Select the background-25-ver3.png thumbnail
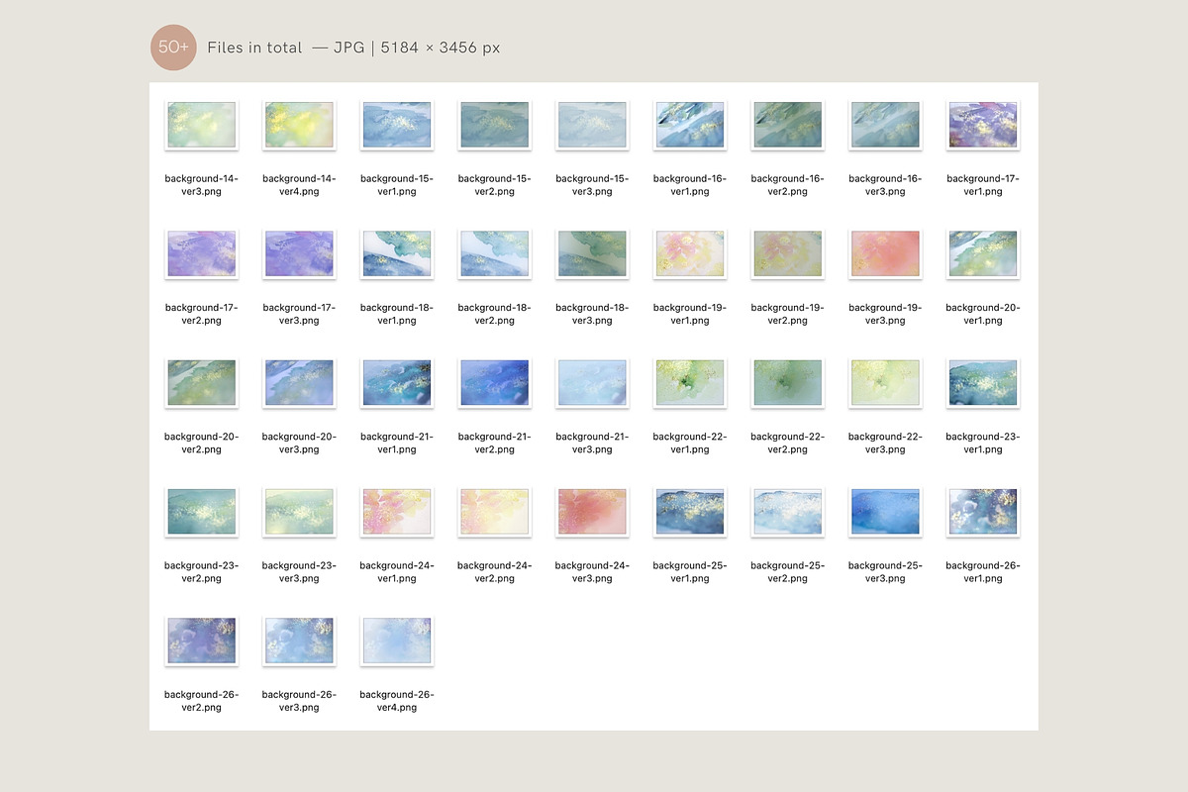The width and height of the screenshot is (1188, 792). pos(885,512)
